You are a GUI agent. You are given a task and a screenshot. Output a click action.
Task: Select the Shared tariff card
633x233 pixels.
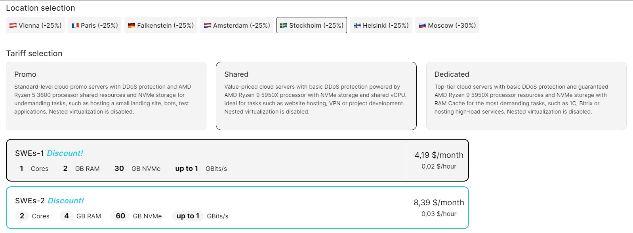(316, 96)
